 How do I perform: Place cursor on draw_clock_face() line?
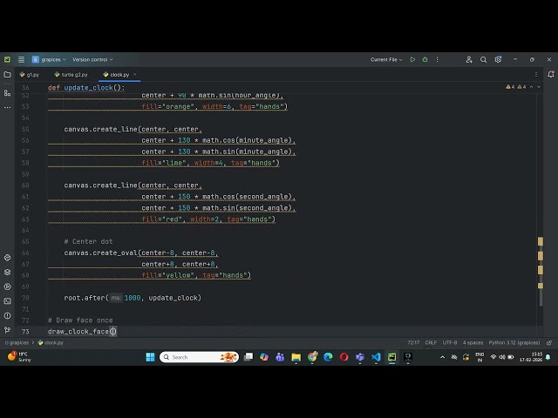click(x=82, y=332)
